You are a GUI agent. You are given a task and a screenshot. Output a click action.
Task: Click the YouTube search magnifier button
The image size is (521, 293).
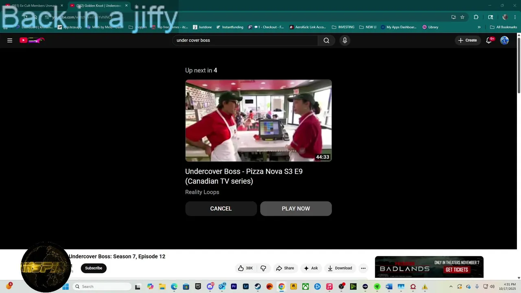click(326, 40)
